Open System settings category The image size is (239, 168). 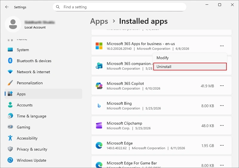coord(43,50)
